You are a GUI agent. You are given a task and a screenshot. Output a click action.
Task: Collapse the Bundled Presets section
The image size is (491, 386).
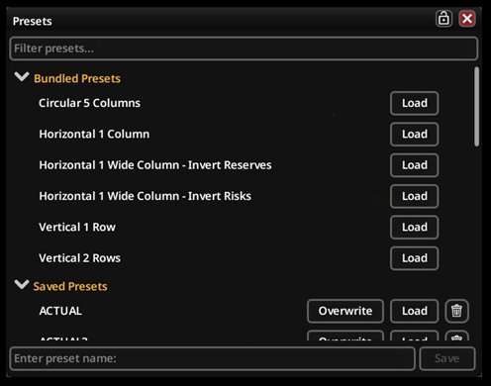[22, 77]
